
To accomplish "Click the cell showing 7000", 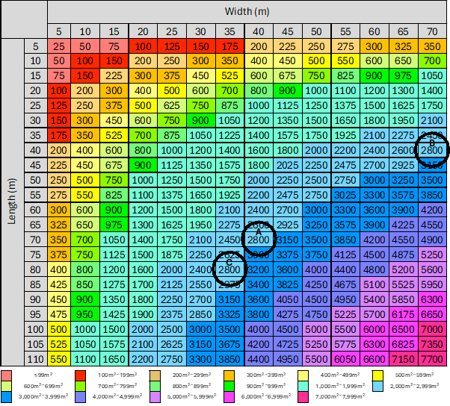I will tap(432, 329).
